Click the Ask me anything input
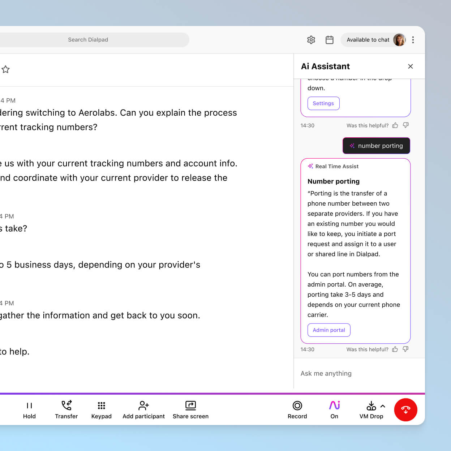Screen dimensions: 451x451 359,373
